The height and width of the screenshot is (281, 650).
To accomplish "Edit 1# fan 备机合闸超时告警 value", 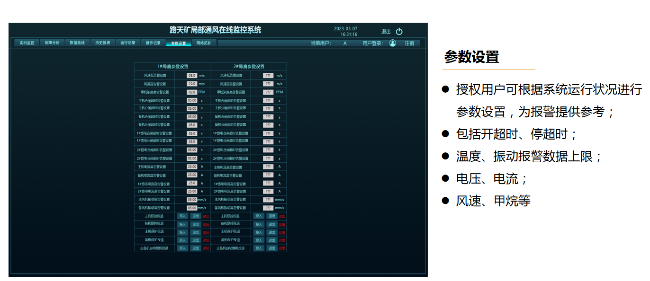I will click(x=192, y=117).
